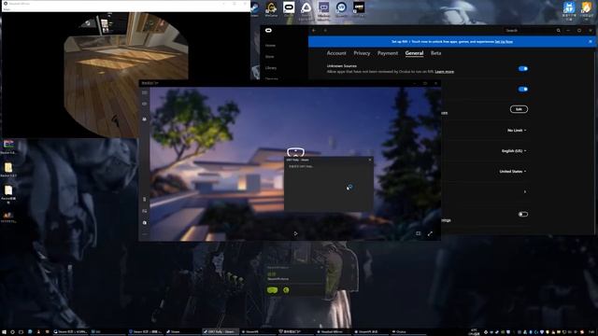Open the Oculus desktop shortcut

click(x=289, y=8)
